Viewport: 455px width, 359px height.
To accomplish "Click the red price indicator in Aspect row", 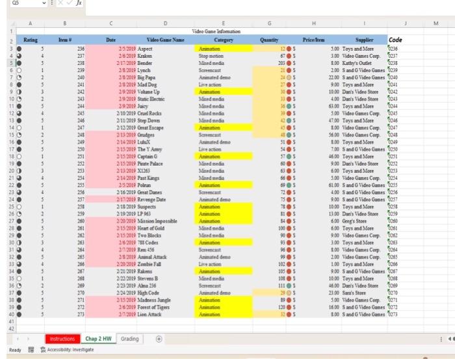I will 289,49.
